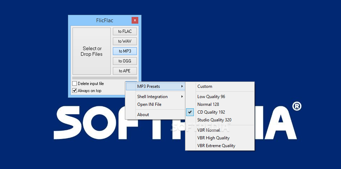This screenshot has width=341, height=169.
Task: Uncheck the Always on top checkbox
Action: point(75,90)
